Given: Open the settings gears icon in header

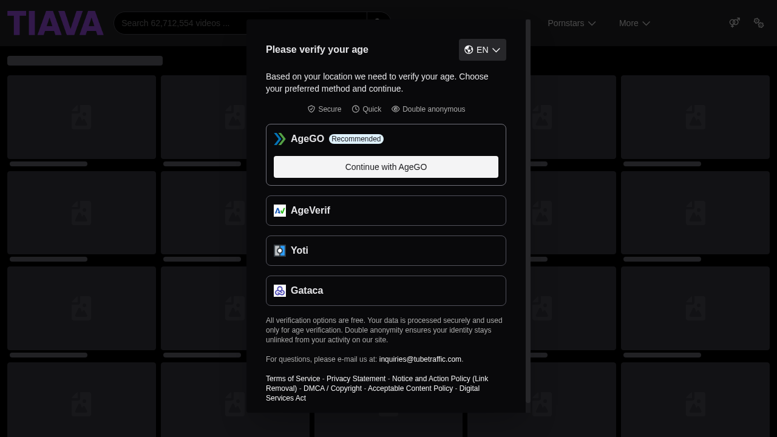Looking at the screenshot, I should coord(759,23).
